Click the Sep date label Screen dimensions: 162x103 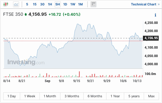[x=47, y=81]
